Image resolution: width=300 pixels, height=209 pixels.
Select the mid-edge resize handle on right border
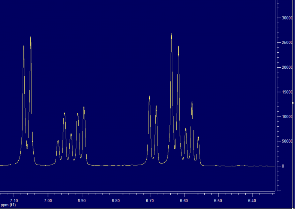point(292,103)
